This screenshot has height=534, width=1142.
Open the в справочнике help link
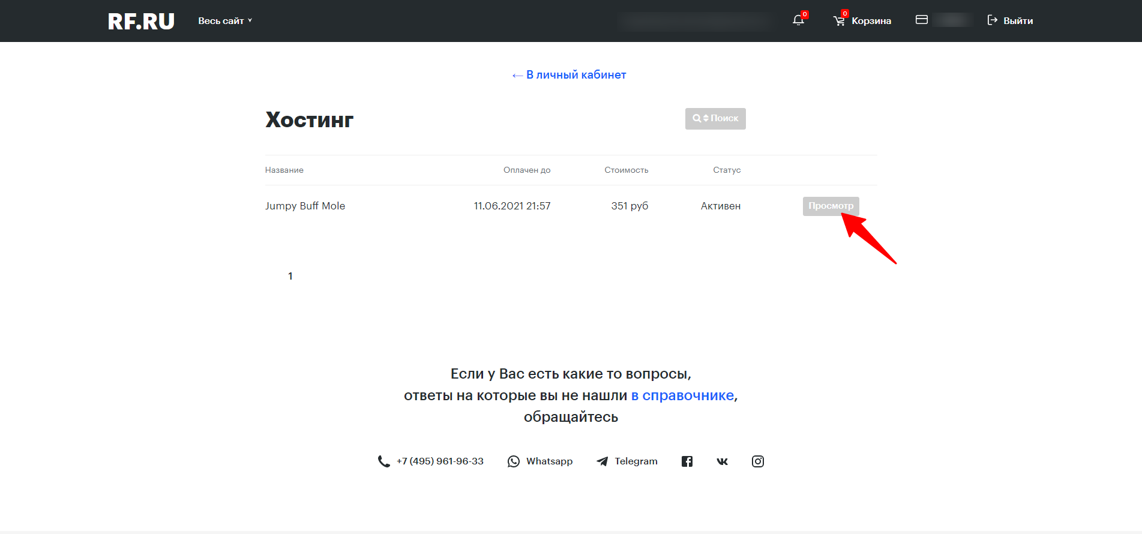coord(682,395)
